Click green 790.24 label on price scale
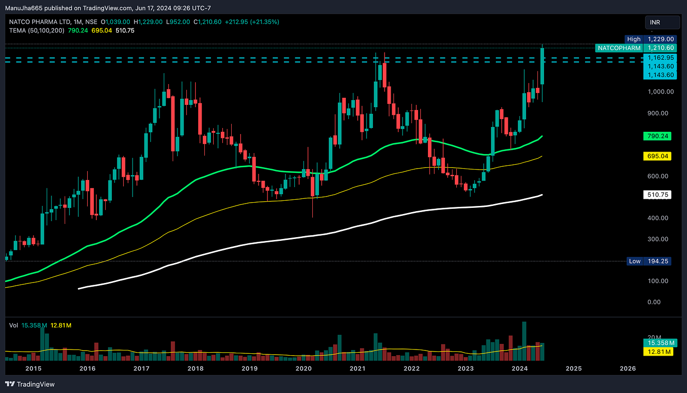This screenshot has width=687, height=393. point(656,136)
